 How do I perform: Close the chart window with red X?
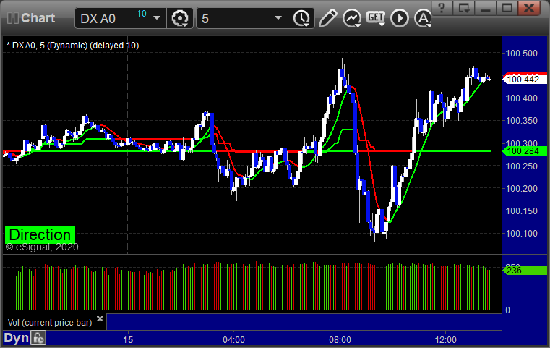(x=528, y=8)
